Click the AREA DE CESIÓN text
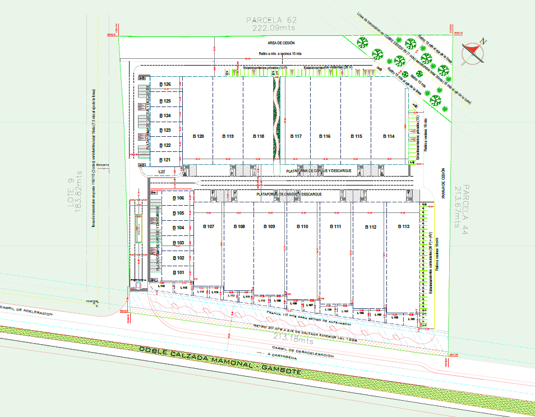Screen dimensions: 535x417 click(280, 43)
